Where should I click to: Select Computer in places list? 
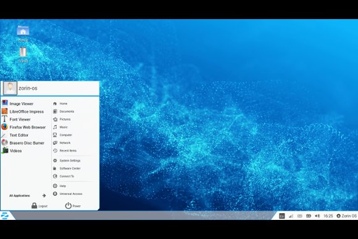[62, 135]
